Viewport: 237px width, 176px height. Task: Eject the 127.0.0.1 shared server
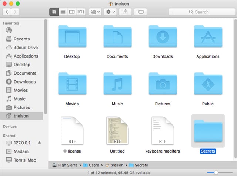40,143
